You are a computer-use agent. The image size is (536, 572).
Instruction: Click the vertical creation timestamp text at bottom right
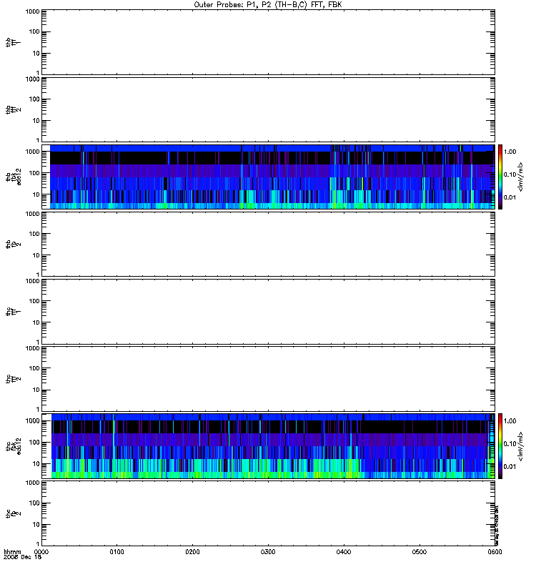(497, 526)
